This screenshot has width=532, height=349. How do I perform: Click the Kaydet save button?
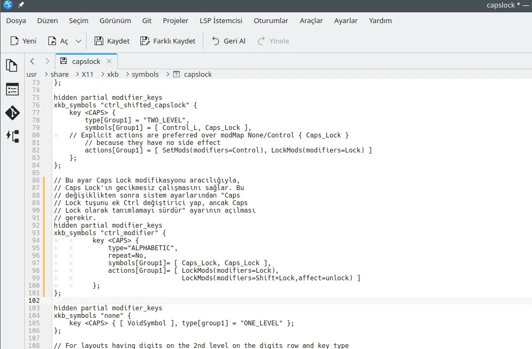tap(112, 41)
